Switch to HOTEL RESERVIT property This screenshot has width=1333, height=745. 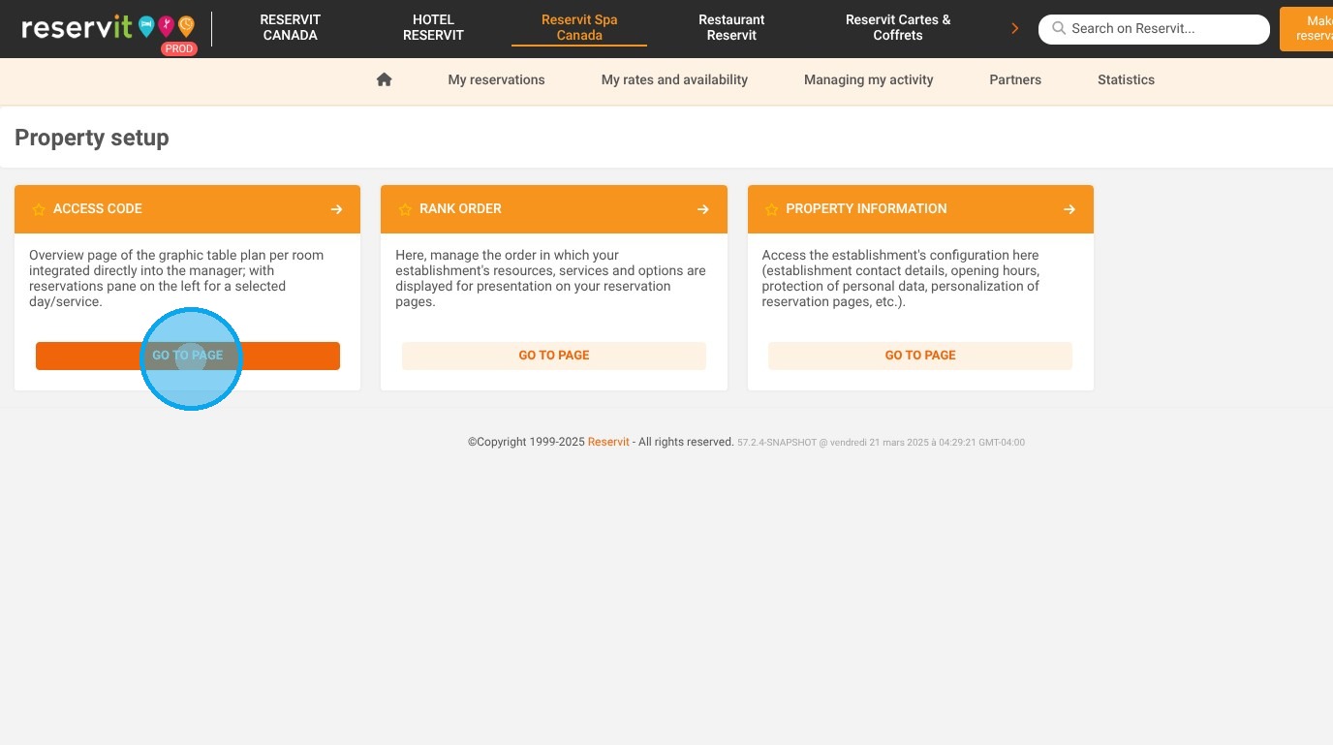click(433, 27)
